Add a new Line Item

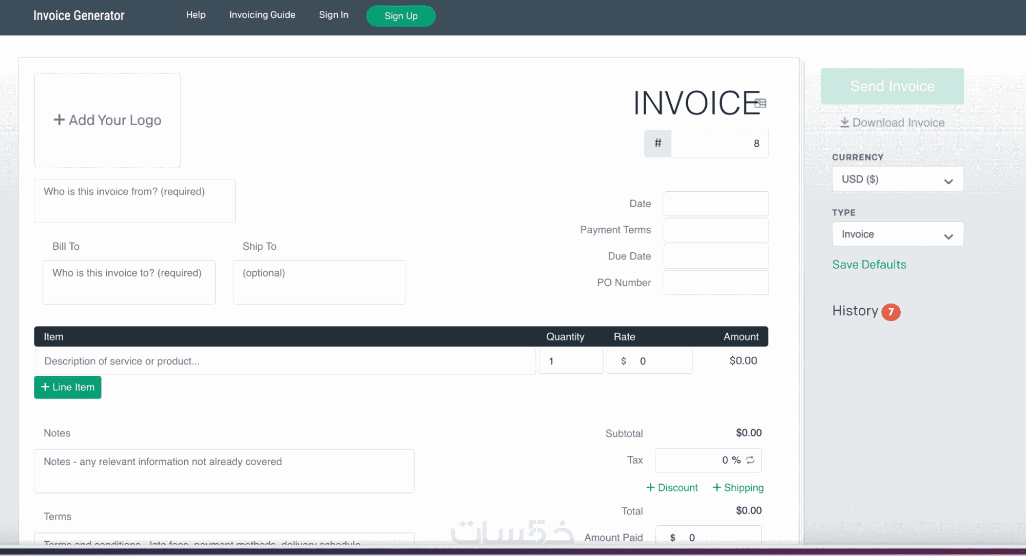pos(68,387)
